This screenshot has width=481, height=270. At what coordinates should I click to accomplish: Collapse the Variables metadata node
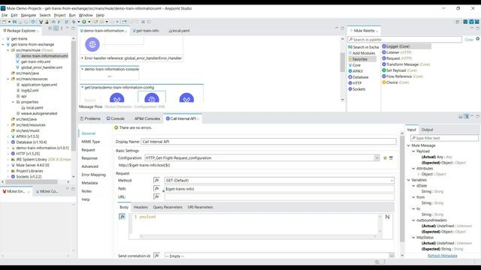pyautogui.click(x=409, y=180)
